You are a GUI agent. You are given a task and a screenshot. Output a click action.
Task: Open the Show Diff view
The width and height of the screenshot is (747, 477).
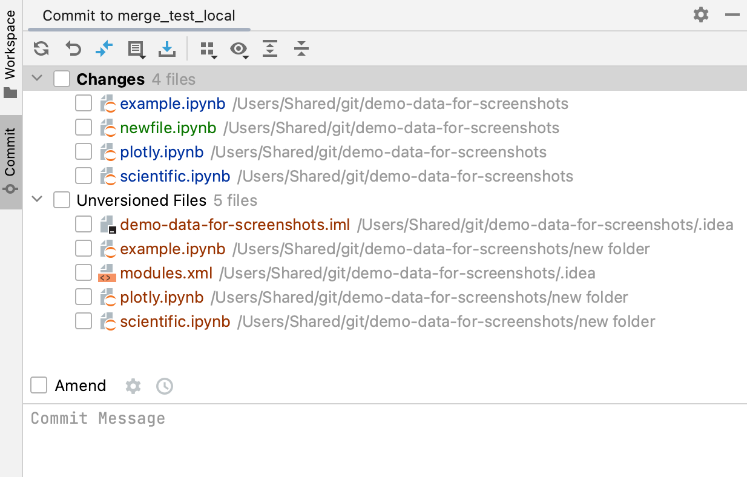(x=104, y=48)
